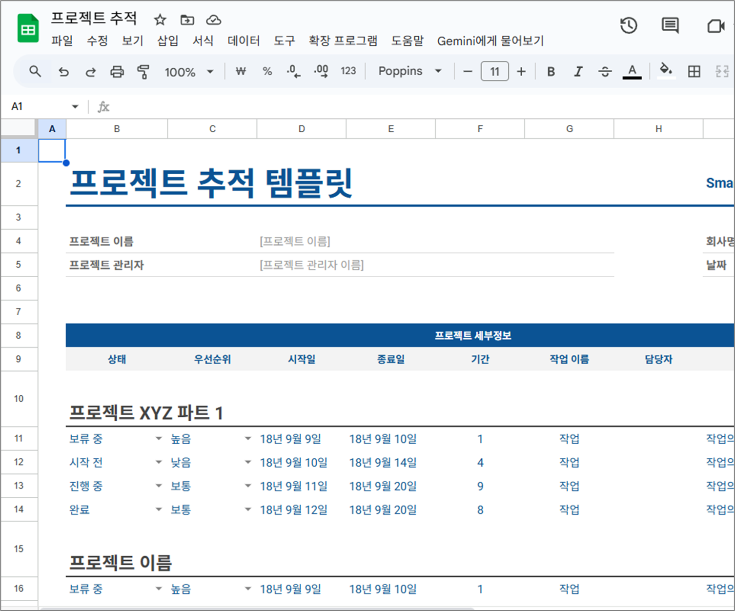Redo the last action
735x611 pixels.
coord(90,72)
